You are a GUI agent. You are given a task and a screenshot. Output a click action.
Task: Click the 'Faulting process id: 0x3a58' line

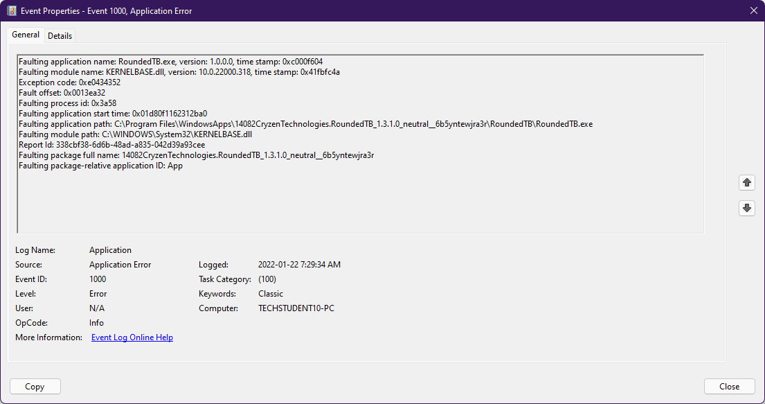[x=67, y=103]
